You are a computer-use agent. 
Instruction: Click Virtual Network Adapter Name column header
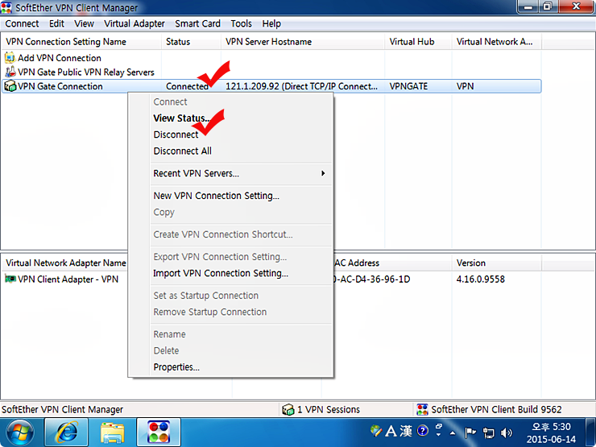click(65, 263)
